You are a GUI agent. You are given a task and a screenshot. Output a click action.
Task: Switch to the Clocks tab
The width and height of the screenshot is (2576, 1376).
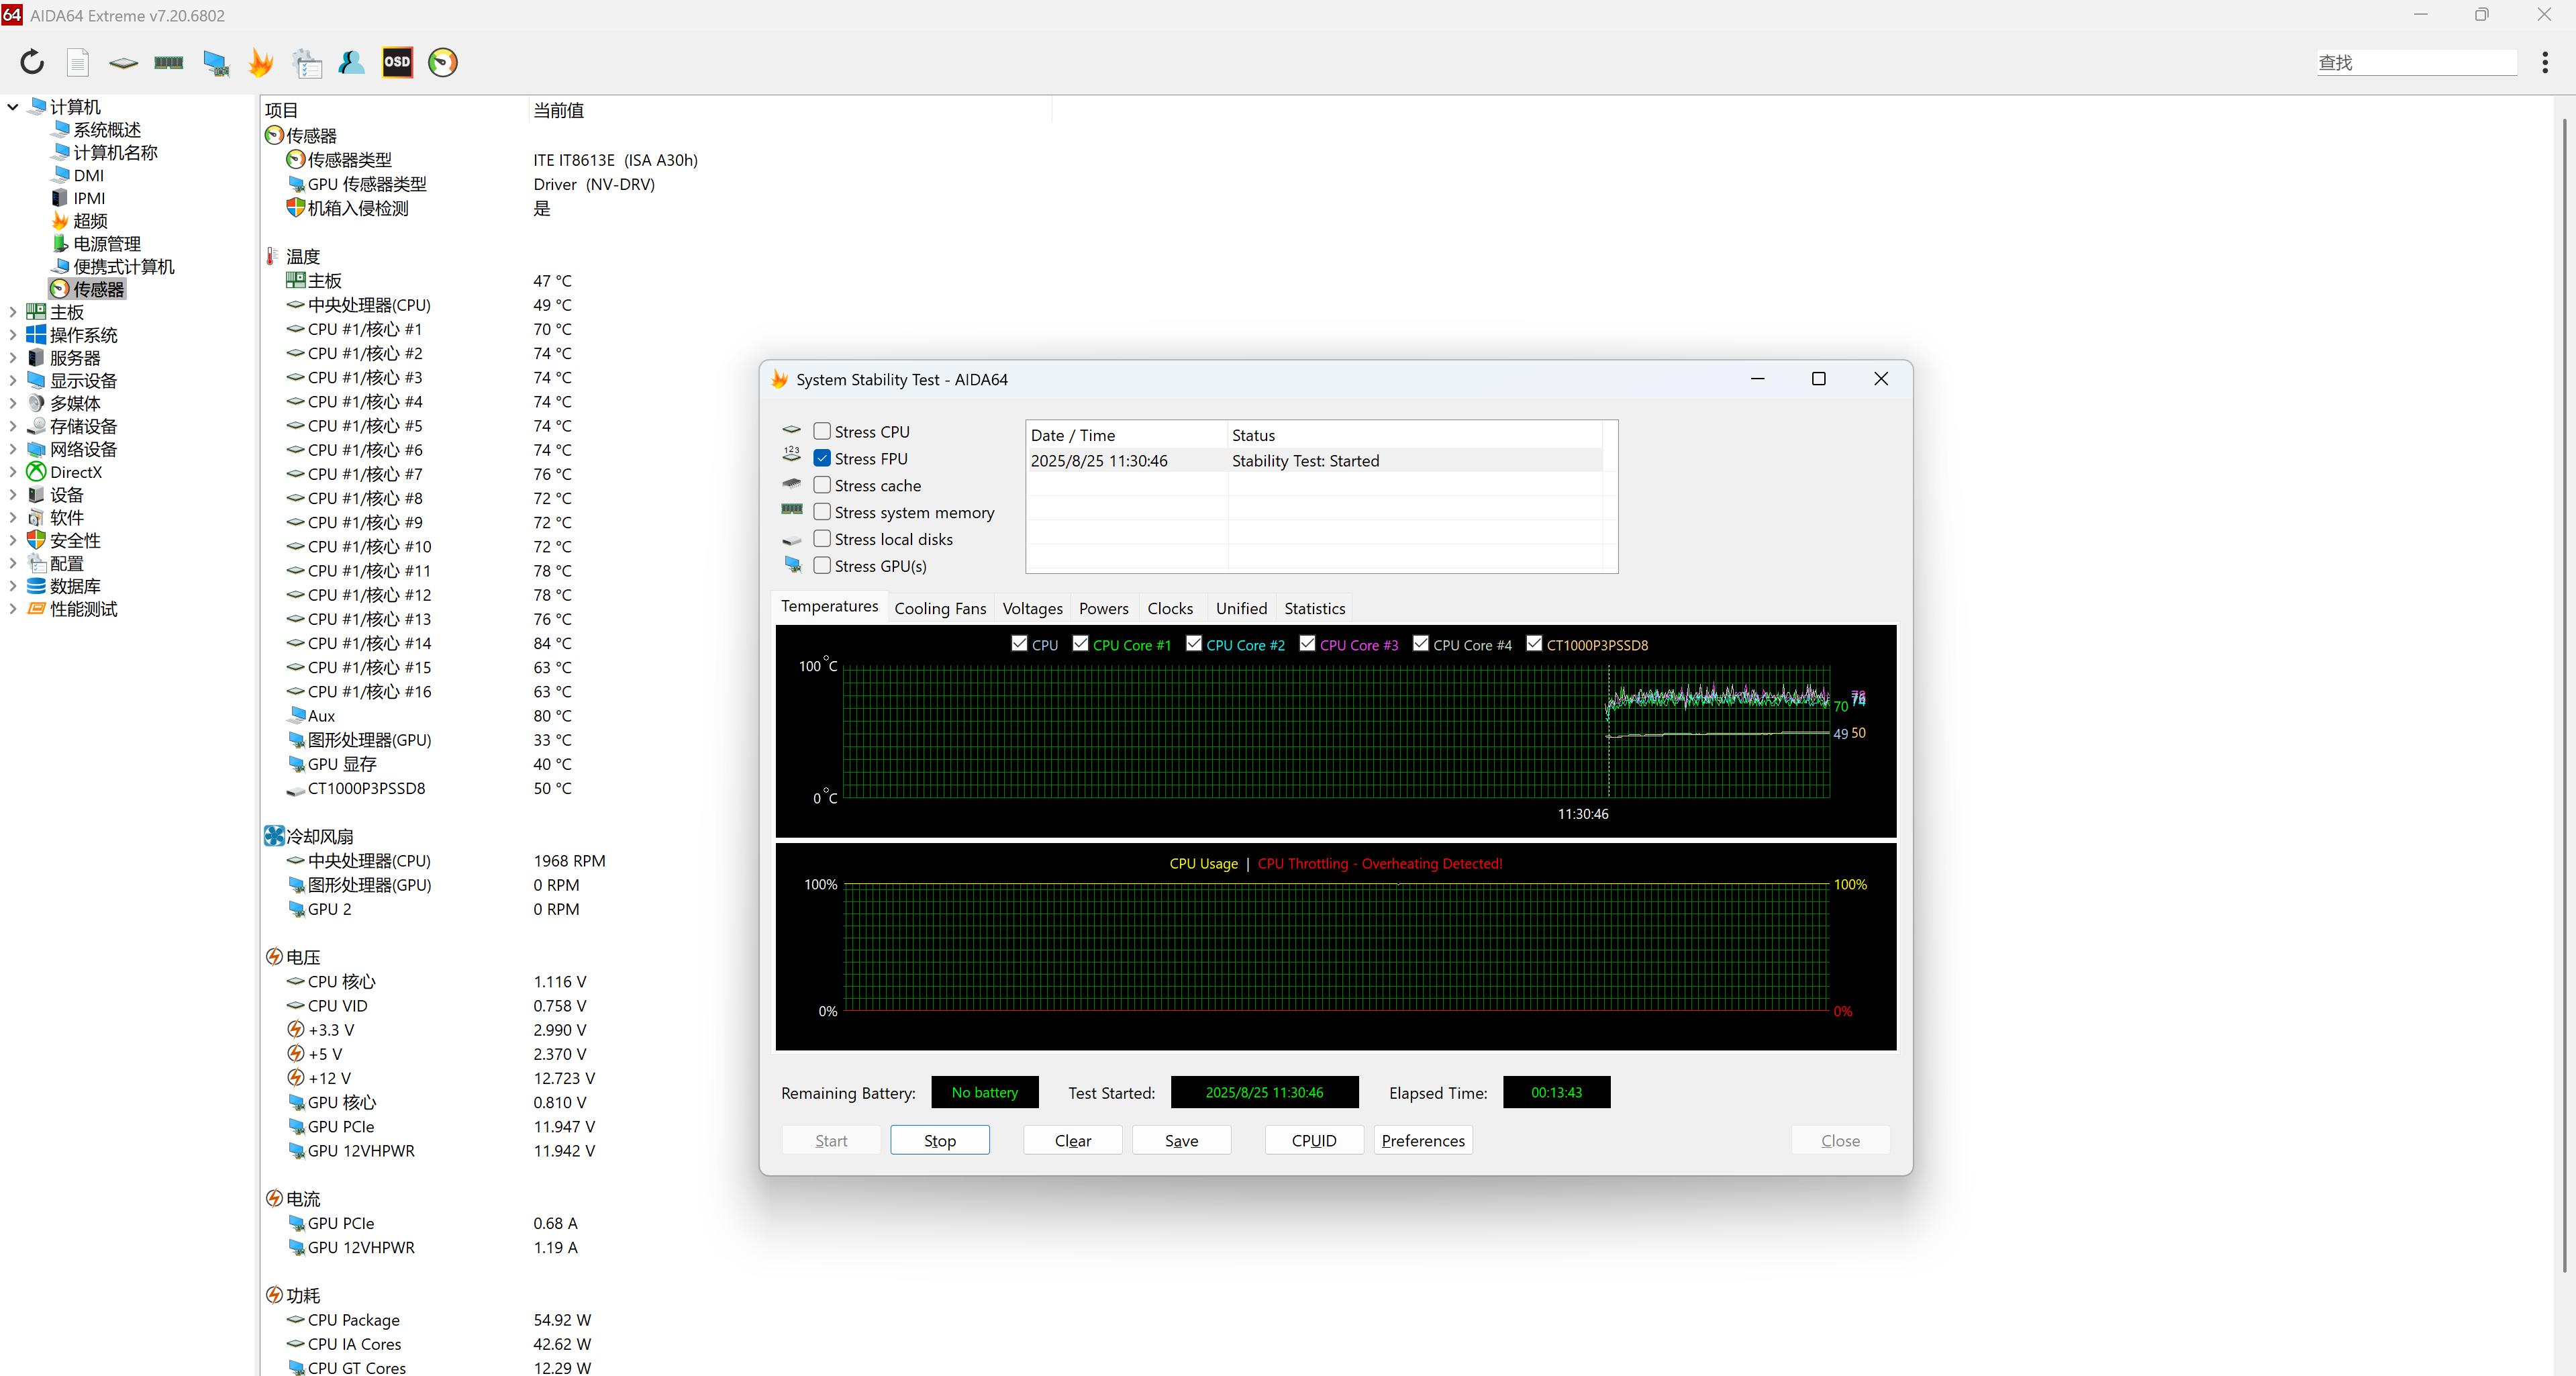[x=1170, y=608]
